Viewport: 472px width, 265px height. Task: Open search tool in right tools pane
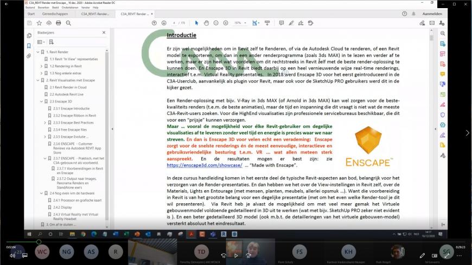point(443,34)
